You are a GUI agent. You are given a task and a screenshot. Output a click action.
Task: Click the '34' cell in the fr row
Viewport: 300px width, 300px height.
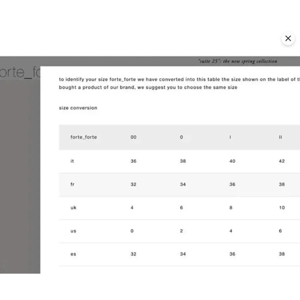183,184
